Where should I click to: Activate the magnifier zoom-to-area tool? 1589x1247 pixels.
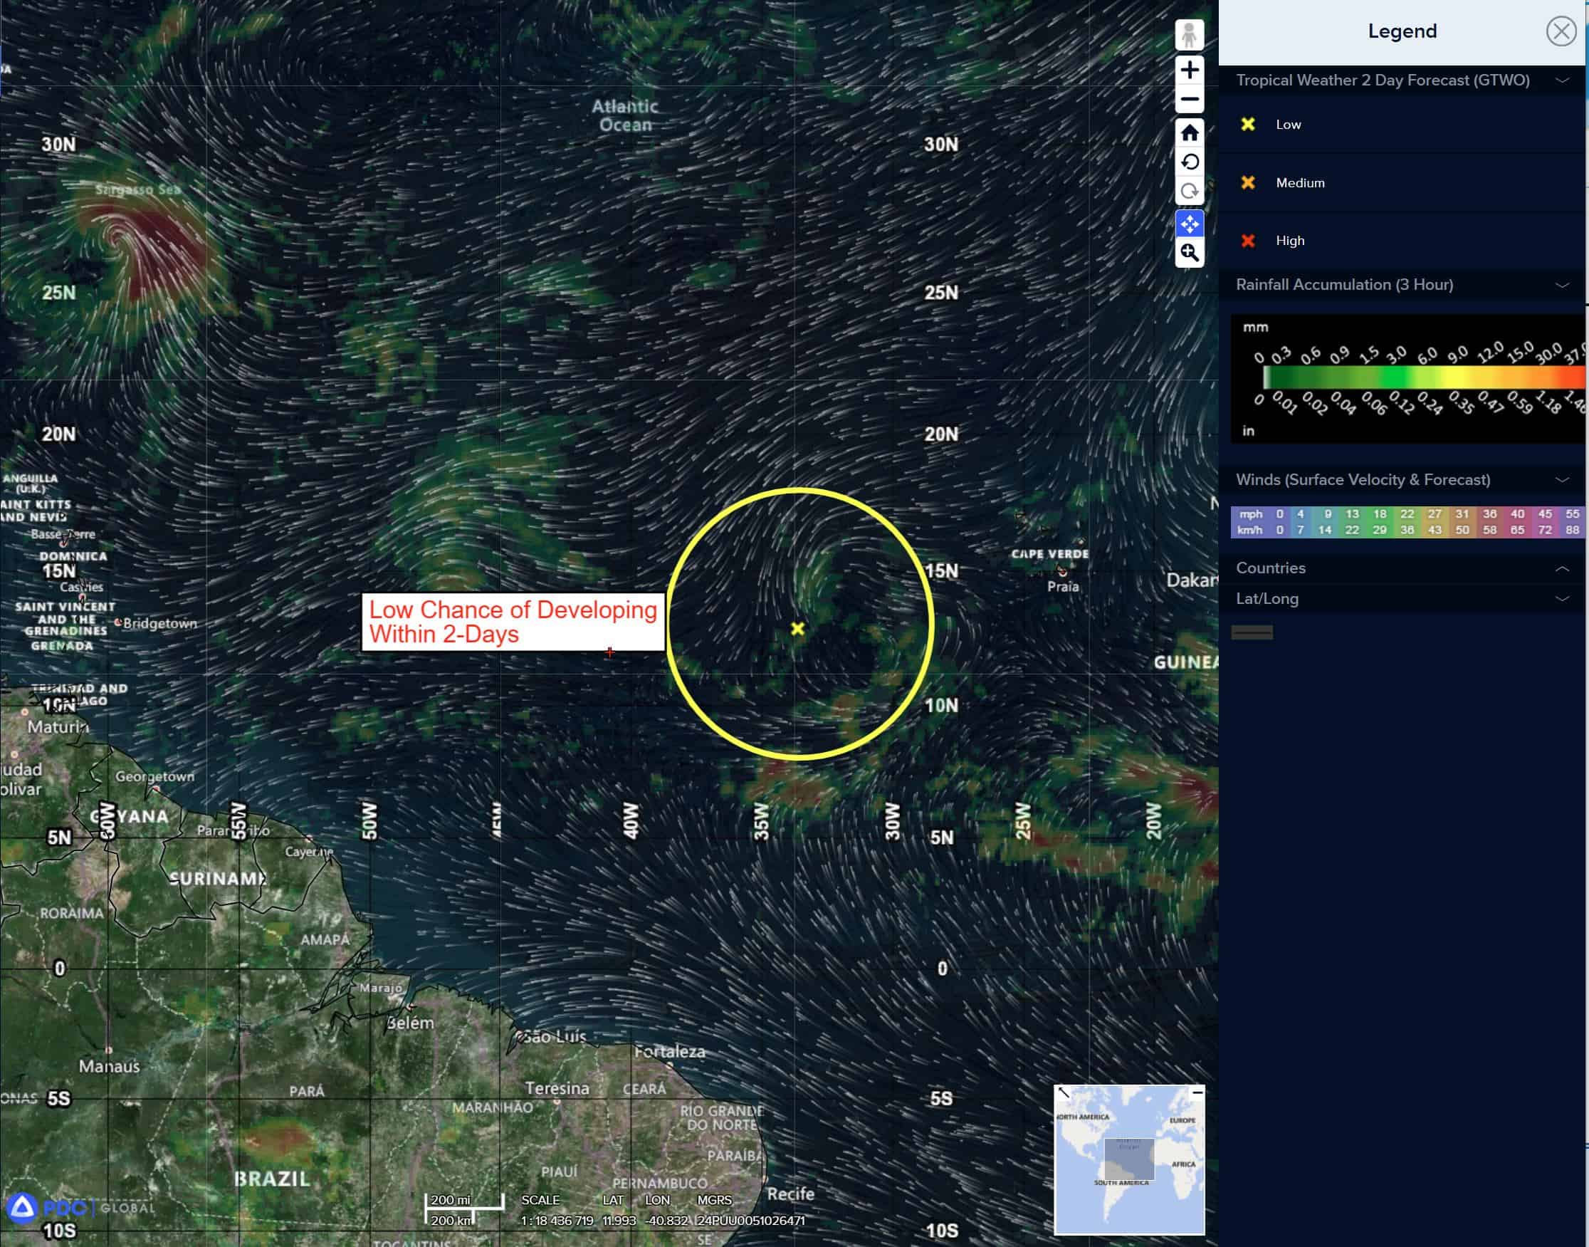(1189, 254)
